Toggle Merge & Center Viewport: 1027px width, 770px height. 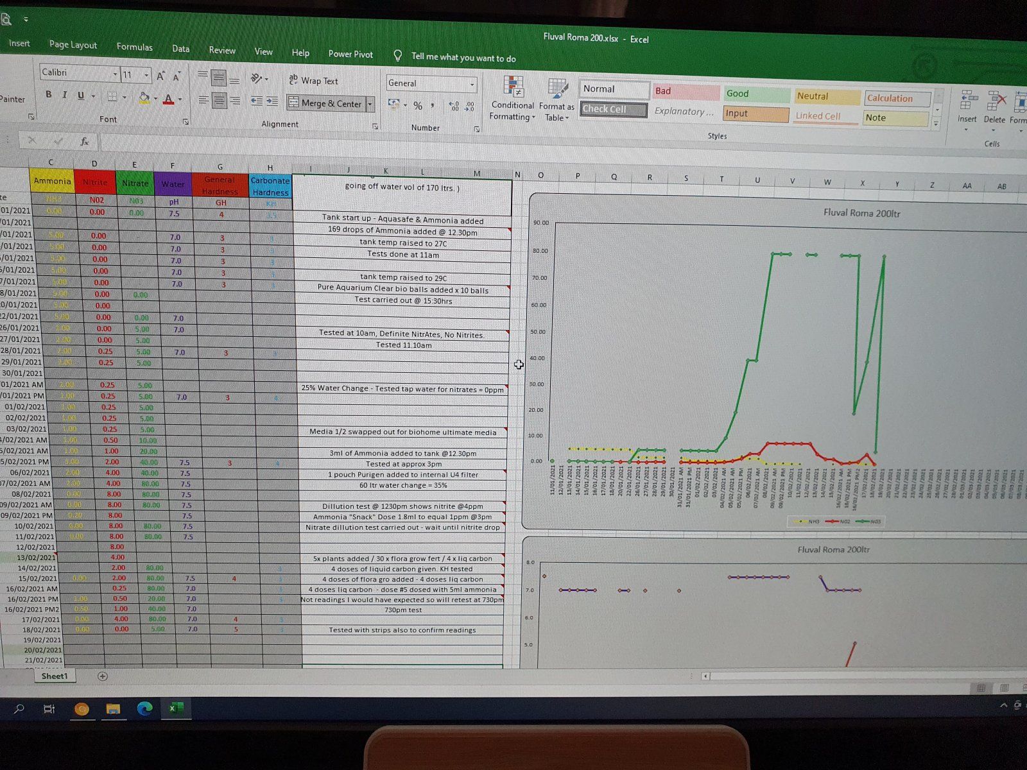[x=326, y=103]
